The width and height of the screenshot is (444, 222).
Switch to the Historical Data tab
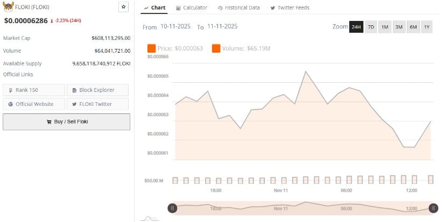coord(239,8)
